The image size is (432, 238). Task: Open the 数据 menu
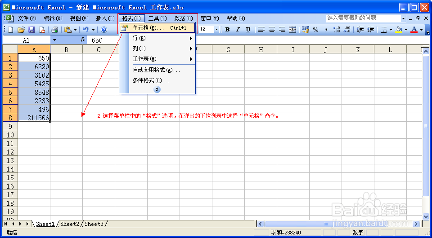tap(184, 18)
